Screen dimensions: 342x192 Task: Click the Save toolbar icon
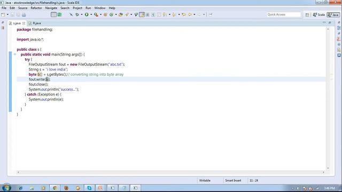(x=12, y=14)
